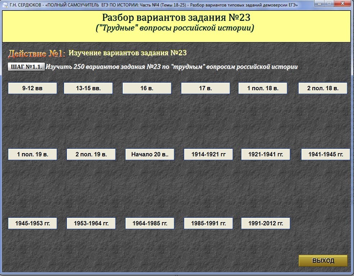Screen dimensions: 354x276
Task: Open the 13-15 вв. period variants
Action: [x=88, y=88]
